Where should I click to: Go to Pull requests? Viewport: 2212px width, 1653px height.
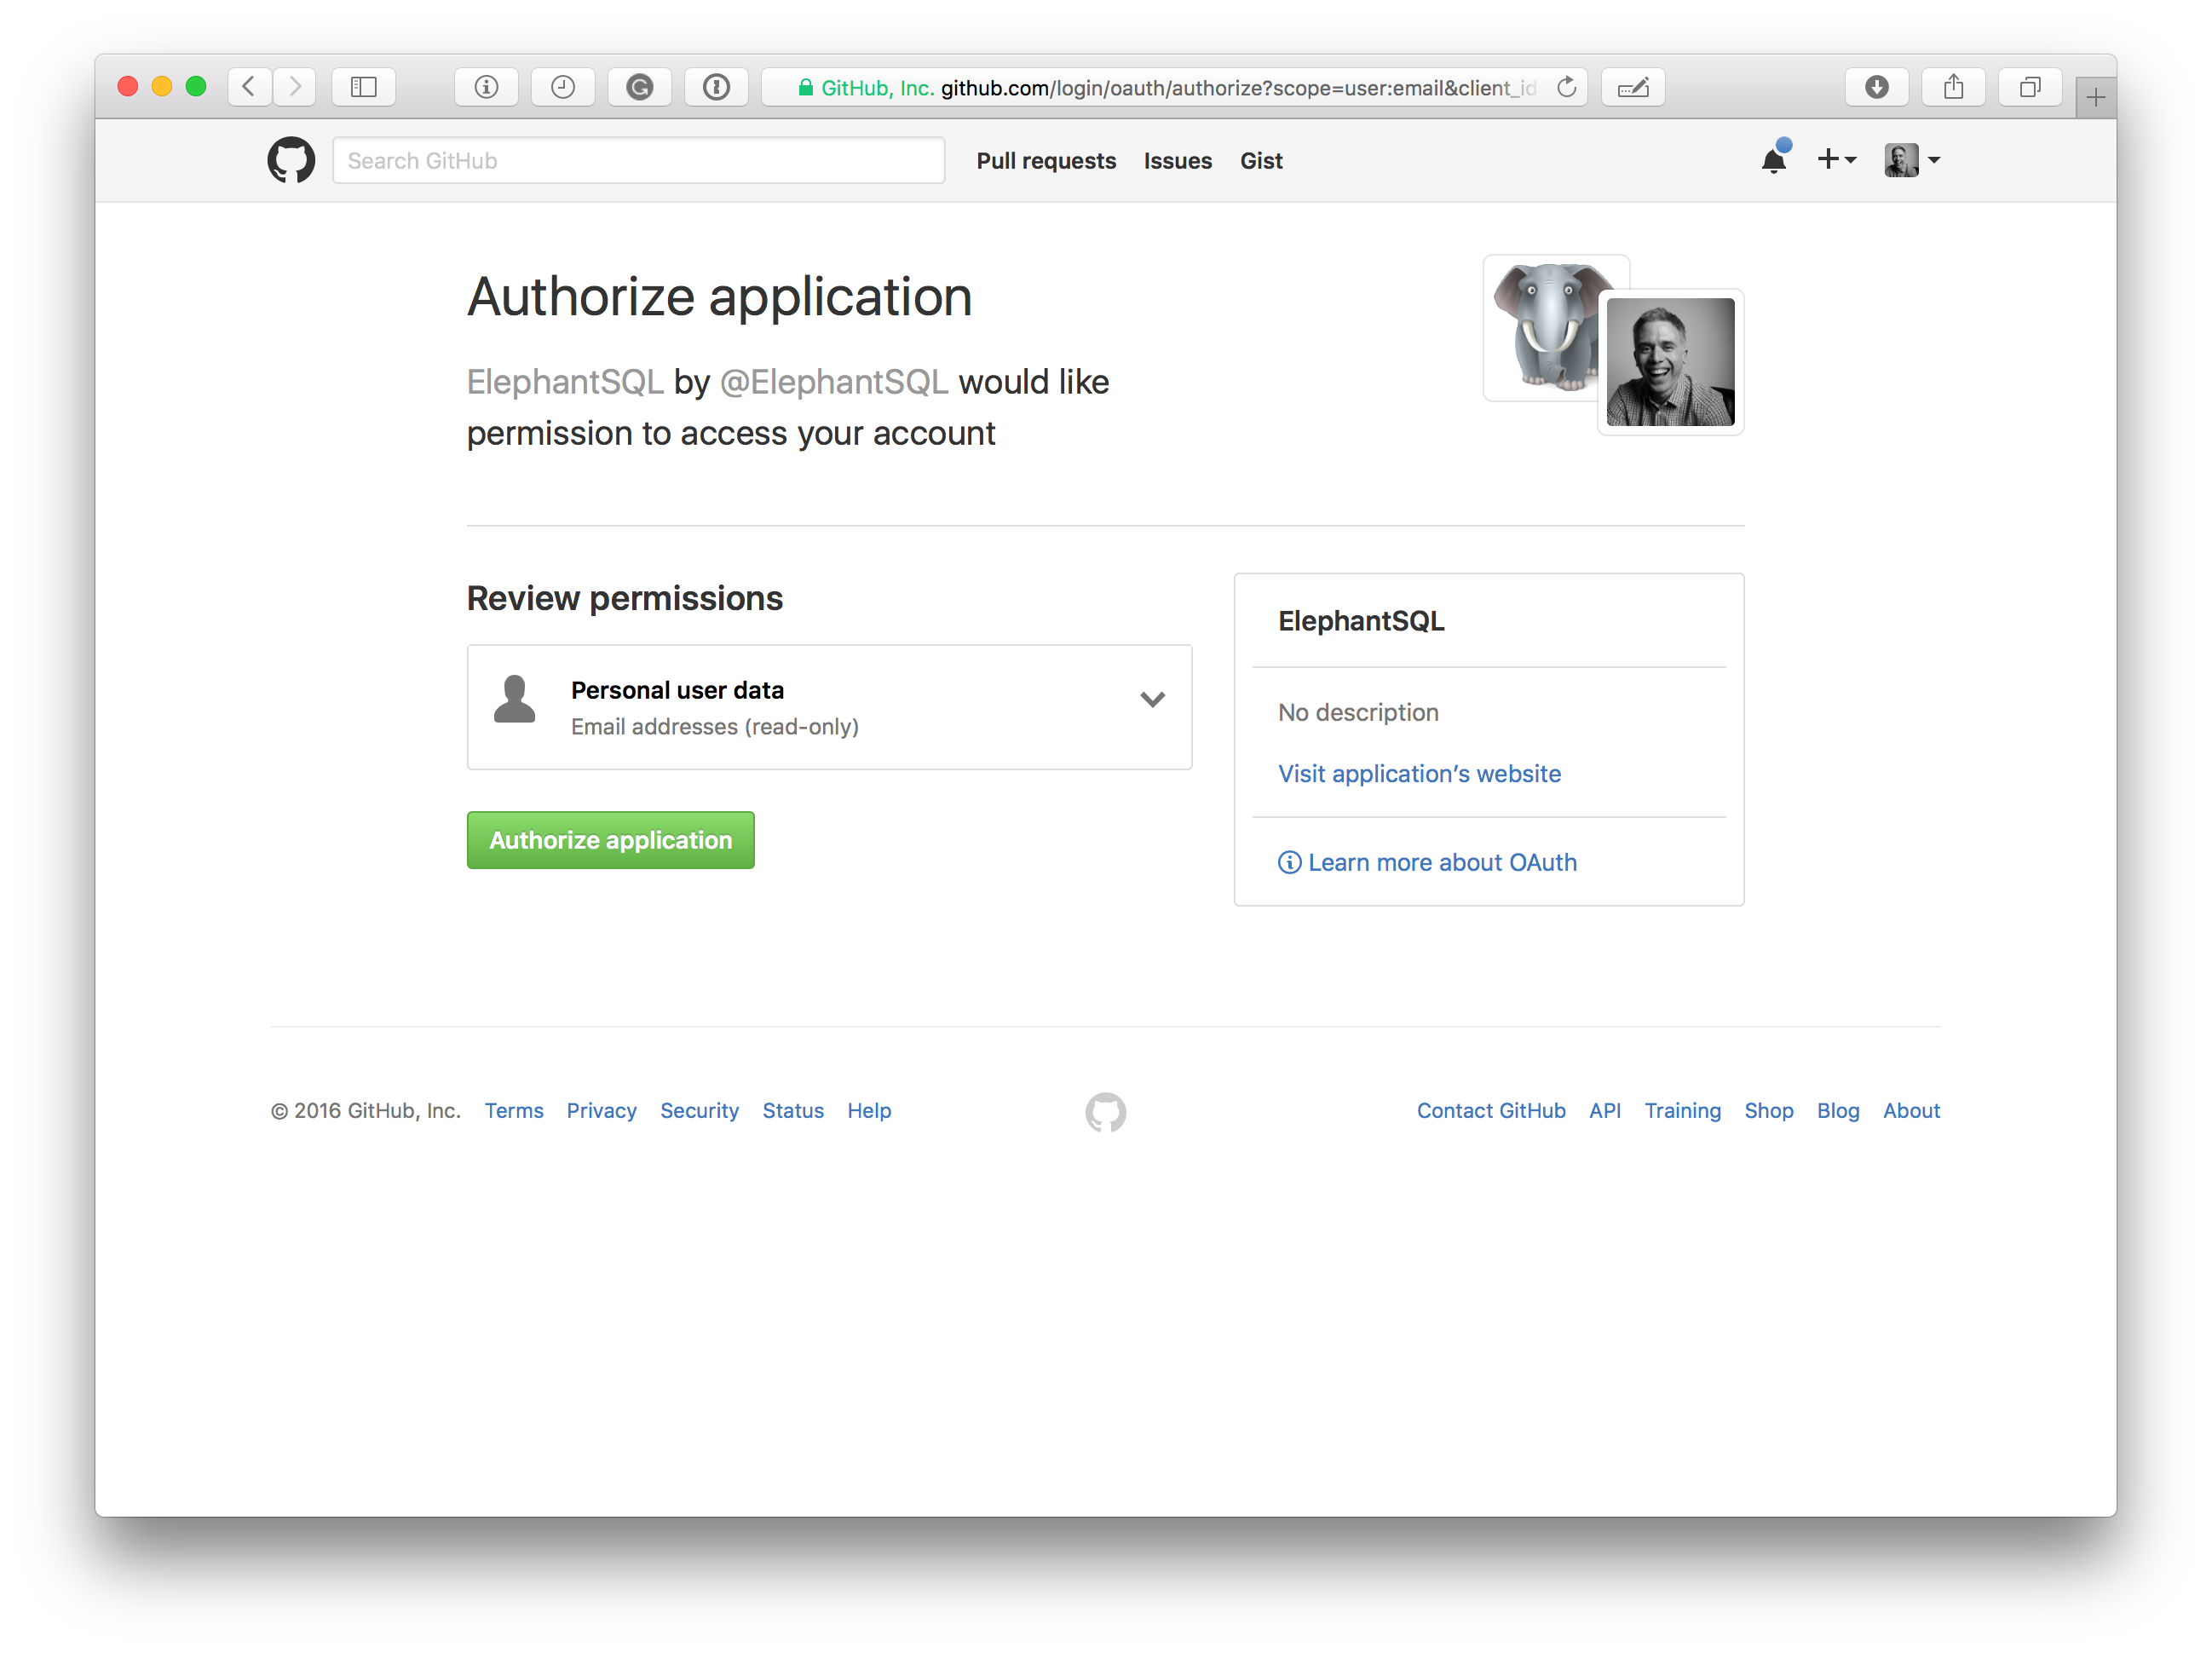pos(1046,161)
